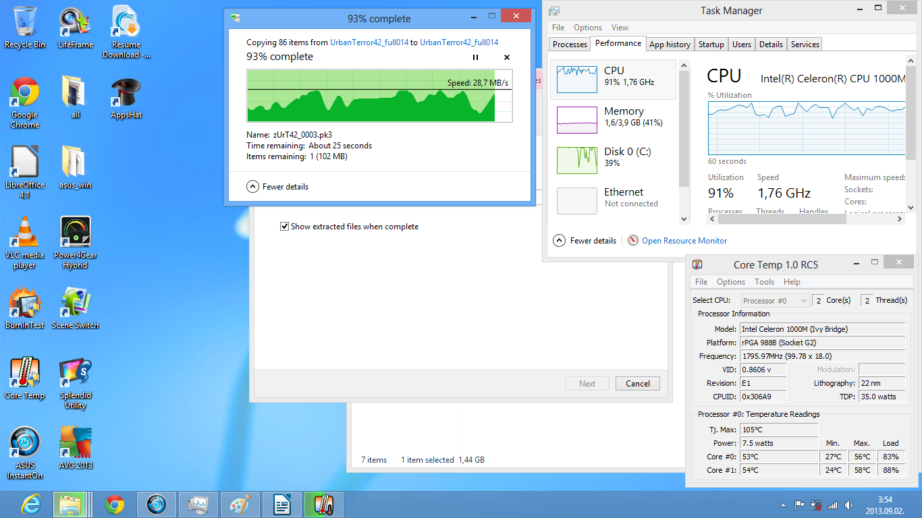Open the LifeFrame desktop shortcut
922x518 pixels.
pyautogui.click(x=76, y=28)
